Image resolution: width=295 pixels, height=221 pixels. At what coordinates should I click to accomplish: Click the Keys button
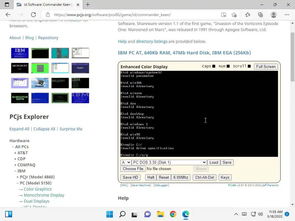pos(225,177)
